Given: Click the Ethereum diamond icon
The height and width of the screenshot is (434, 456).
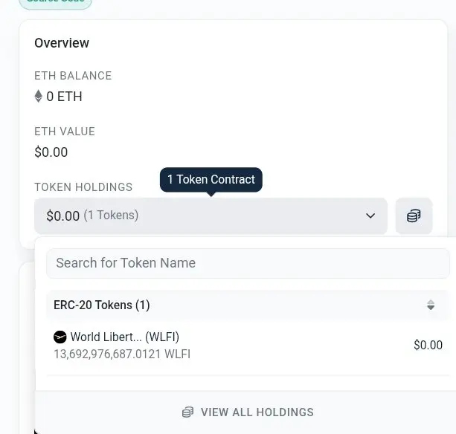Looking at the screenshot, I should 39,96.
